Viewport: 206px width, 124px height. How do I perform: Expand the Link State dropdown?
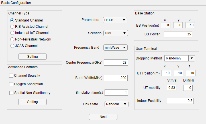tap(116, 104)
